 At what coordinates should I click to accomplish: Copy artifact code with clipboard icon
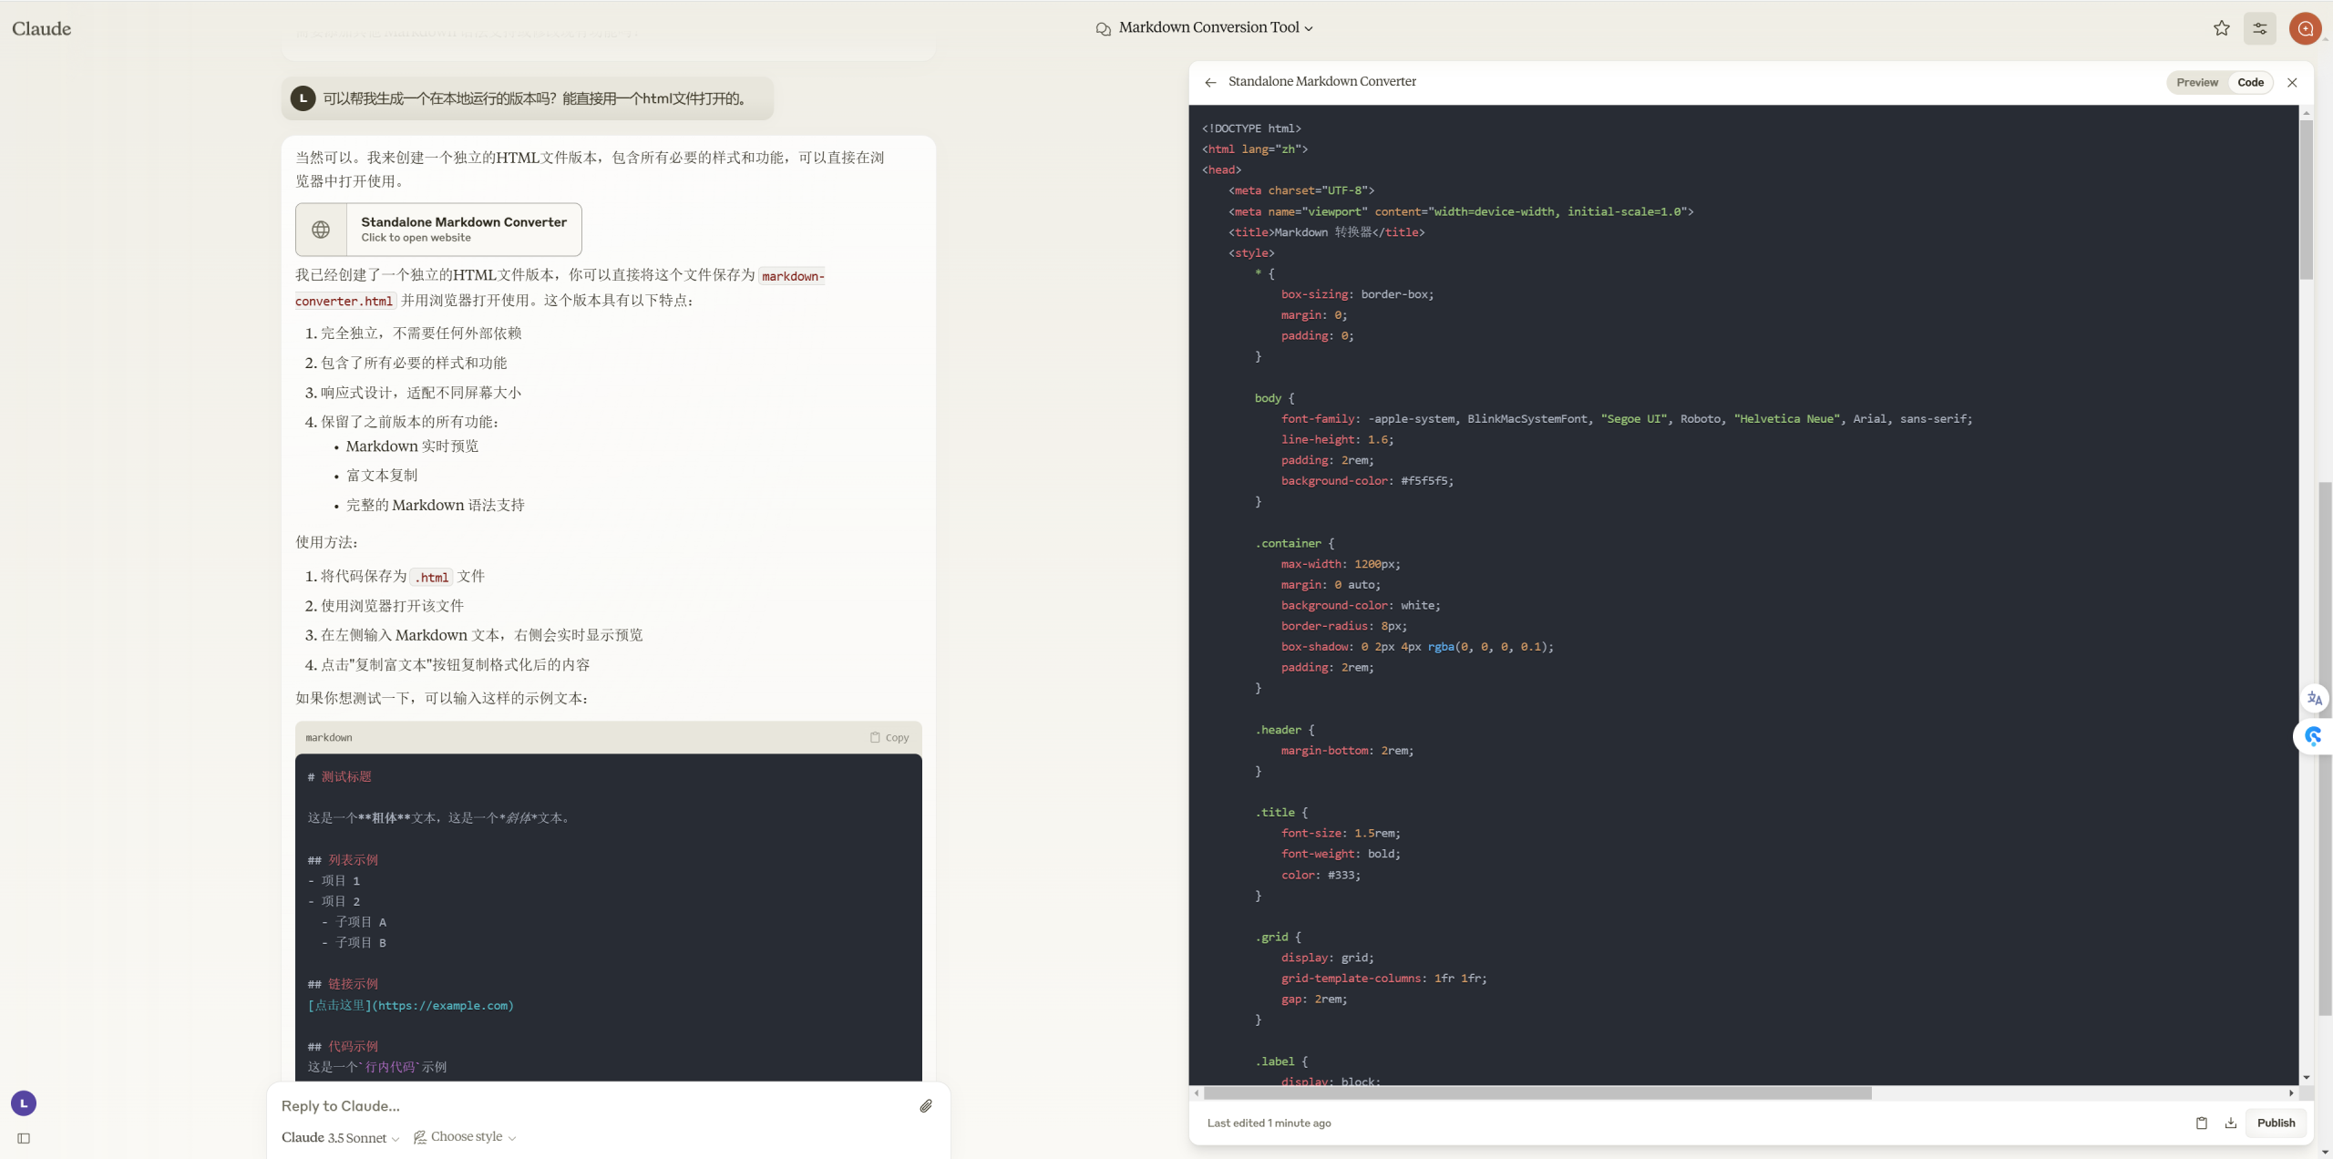(x=2201, y=1123)
